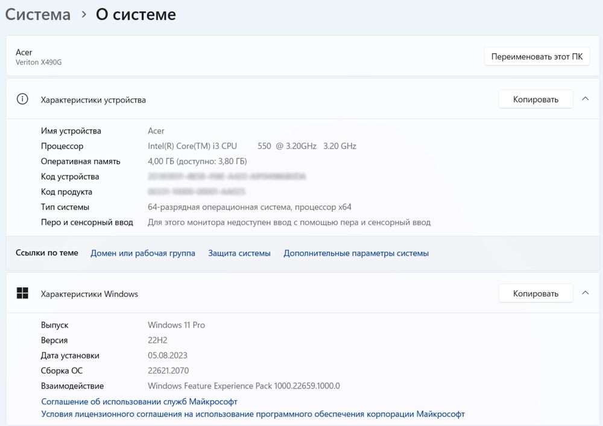Click the Характеристики устройства heading
The image size is (603, 426).
click(x=93, y=100)
